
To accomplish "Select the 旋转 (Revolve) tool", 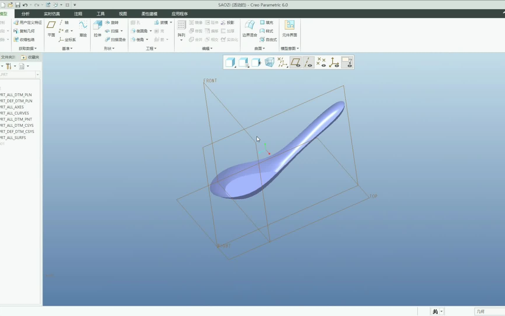I will (x=113, y=22).
